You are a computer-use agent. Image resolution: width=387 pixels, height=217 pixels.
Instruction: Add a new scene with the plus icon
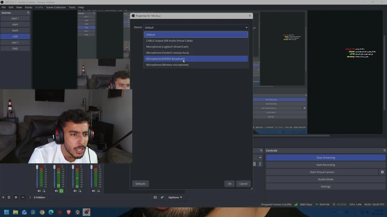pos(3,197)
